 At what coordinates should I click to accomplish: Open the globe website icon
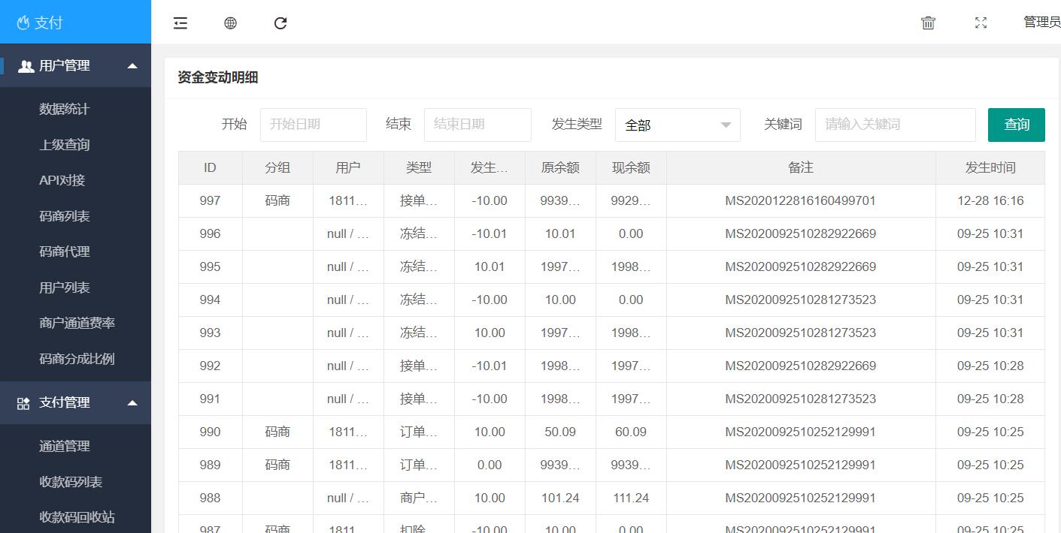point(231,23)
